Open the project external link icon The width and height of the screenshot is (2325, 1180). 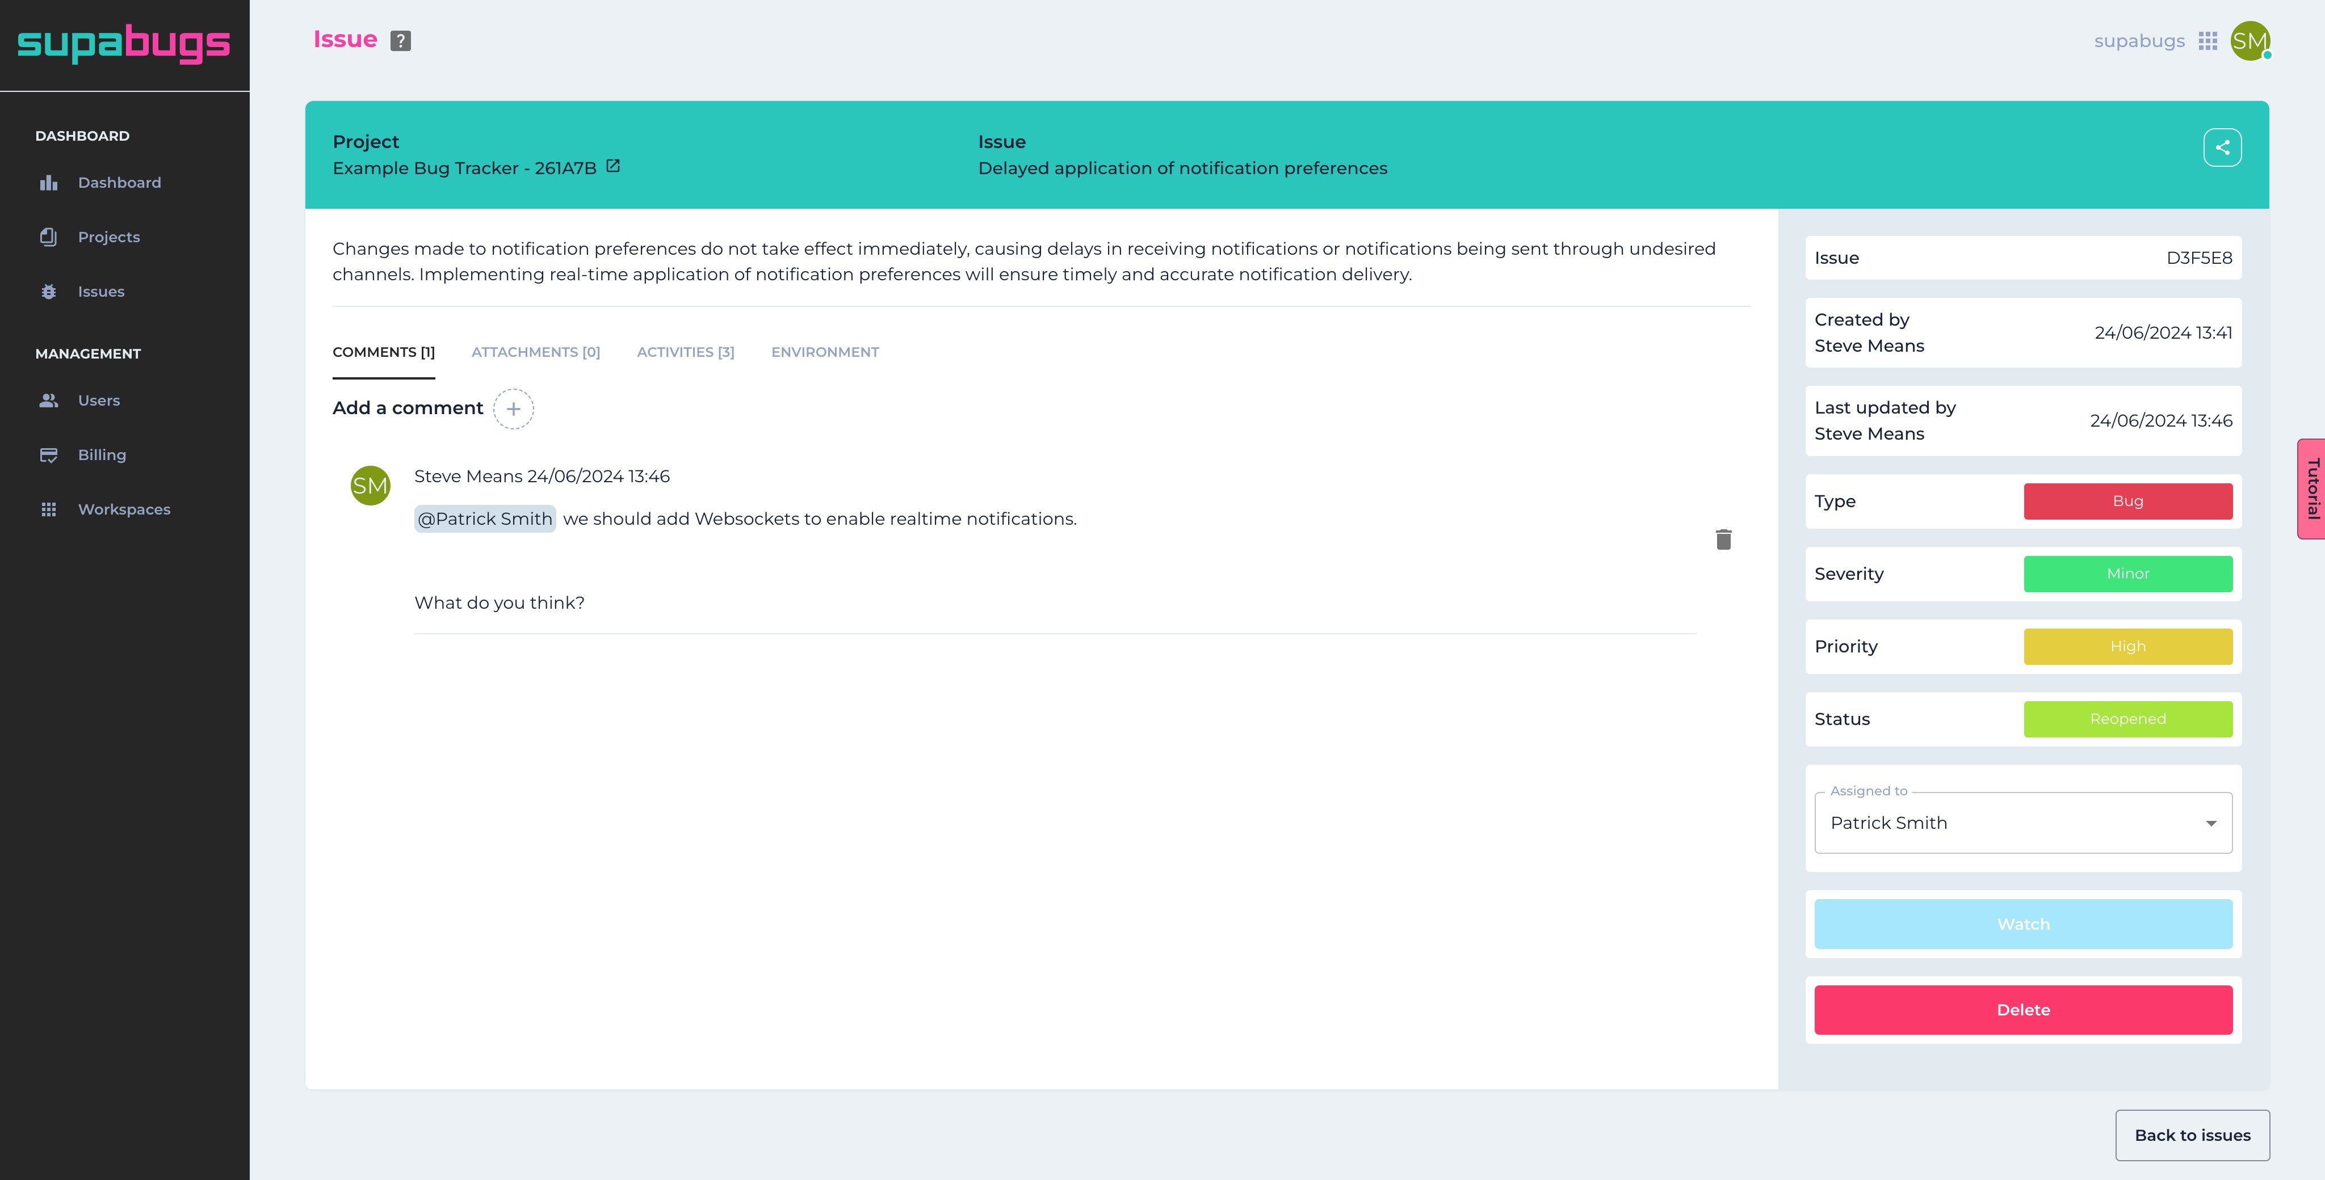pos(613,166)
